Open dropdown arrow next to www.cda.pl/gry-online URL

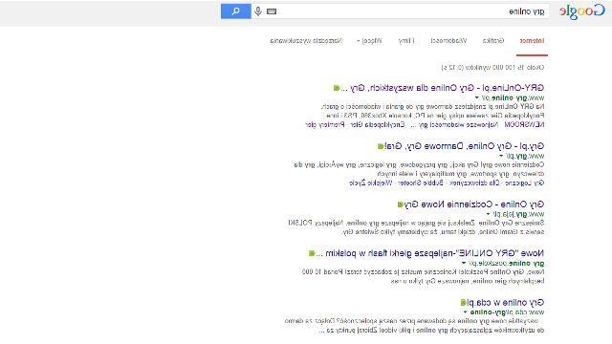click(466, 312)
